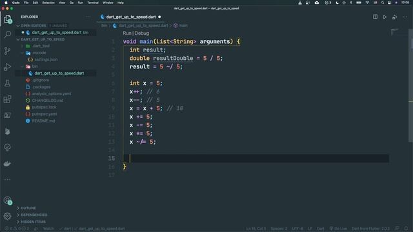Screen dimensions: 413x232
Task: Open pubspec.lock file
Action: (44, 108)
